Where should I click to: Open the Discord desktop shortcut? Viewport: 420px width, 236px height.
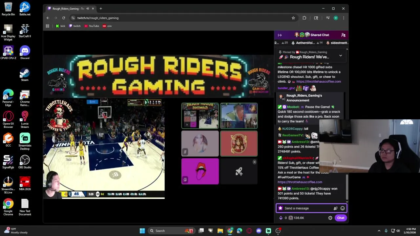(25, 52)
